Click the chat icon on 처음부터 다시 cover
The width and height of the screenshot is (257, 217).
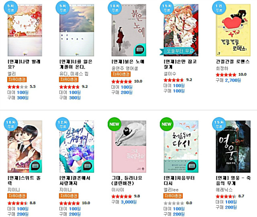point(192,166)
